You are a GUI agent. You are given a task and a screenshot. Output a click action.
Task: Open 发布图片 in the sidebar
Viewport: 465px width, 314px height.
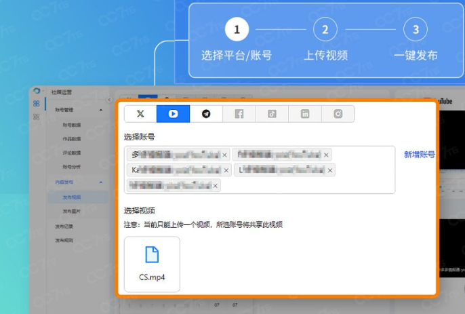tap(71, 211)
